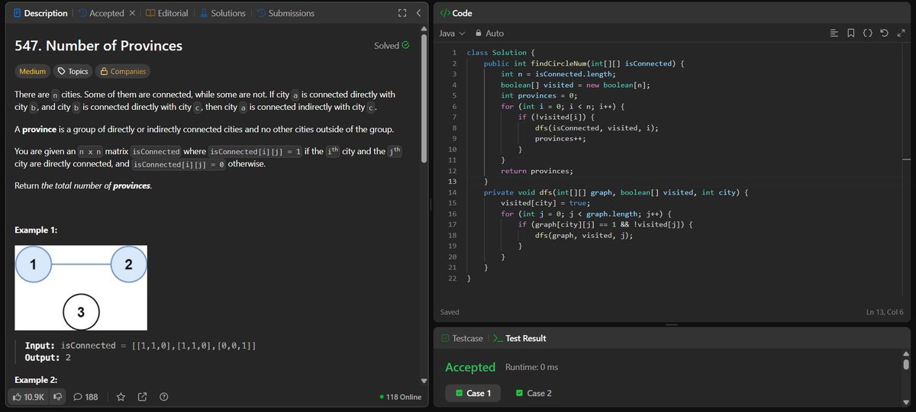This screenshot has width=916, height=412.
Task: Click the format code lines icon
Action: tap(834, 34)
